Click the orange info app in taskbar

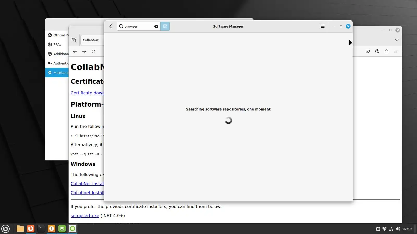click(52, 229)
